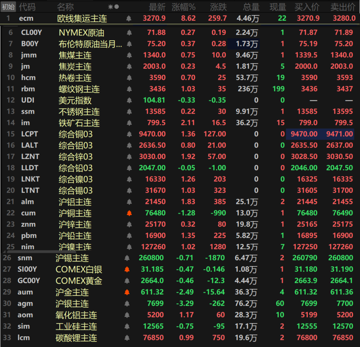Click the alert bell for NYMEX原油
The height and width of the screenshot is (347, 360).
pos(129,32)
